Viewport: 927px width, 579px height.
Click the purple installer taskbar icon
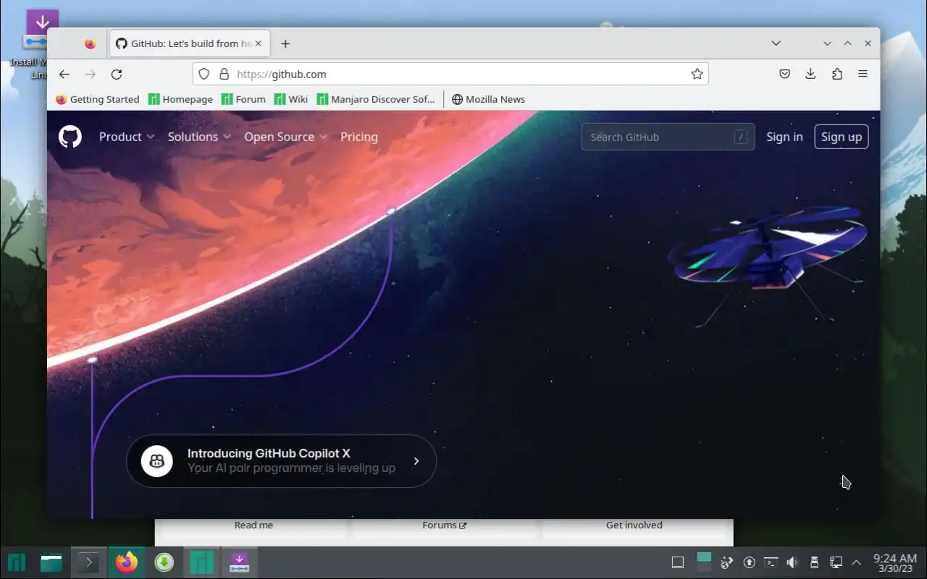click(239, 562)
